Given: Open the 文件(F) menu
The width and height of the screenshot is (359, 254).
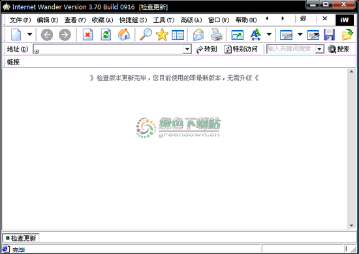Looking at the screenshot, I should [20, 20].
